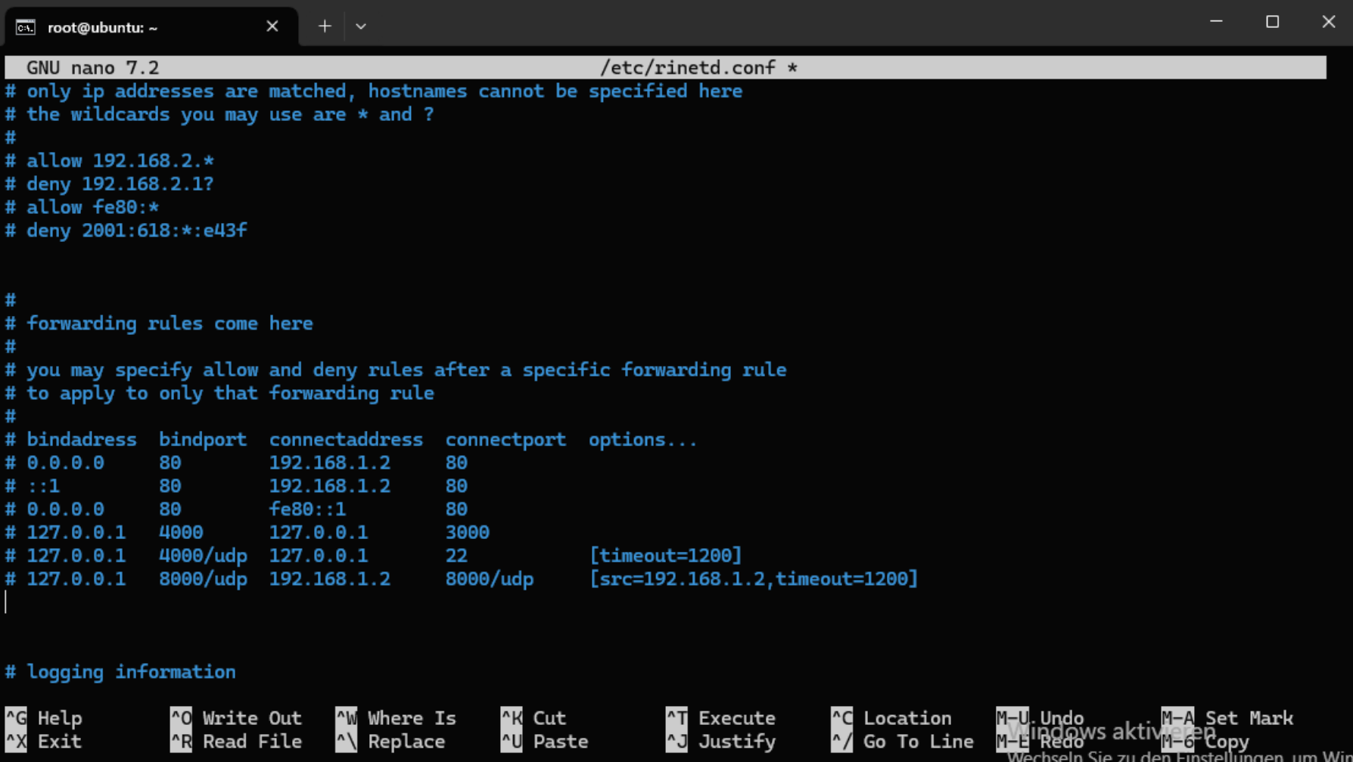Click the ^K Cut shortcut
1353x762 pixels.
point(534,717)
